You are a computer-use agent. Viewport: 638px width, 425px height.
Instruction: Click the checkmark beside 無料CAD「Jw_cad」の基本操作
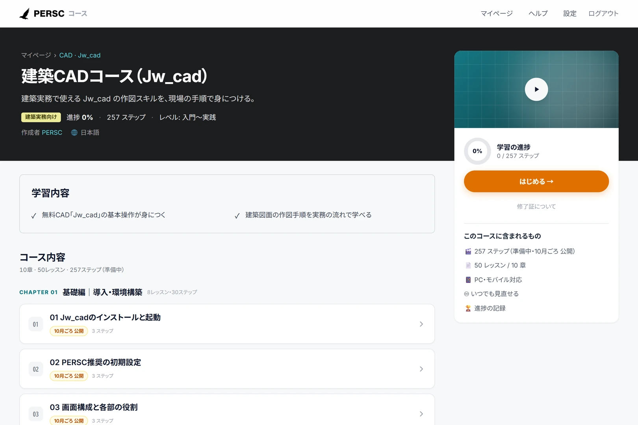pyautogui.click(x=34, y=216)
